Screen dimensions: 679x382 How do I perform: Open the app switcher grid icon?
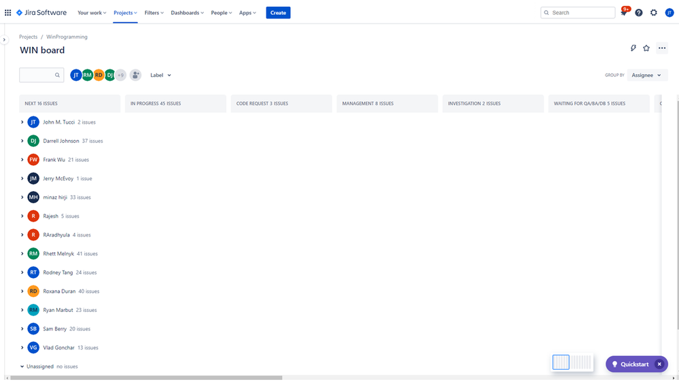pos(7,12)
